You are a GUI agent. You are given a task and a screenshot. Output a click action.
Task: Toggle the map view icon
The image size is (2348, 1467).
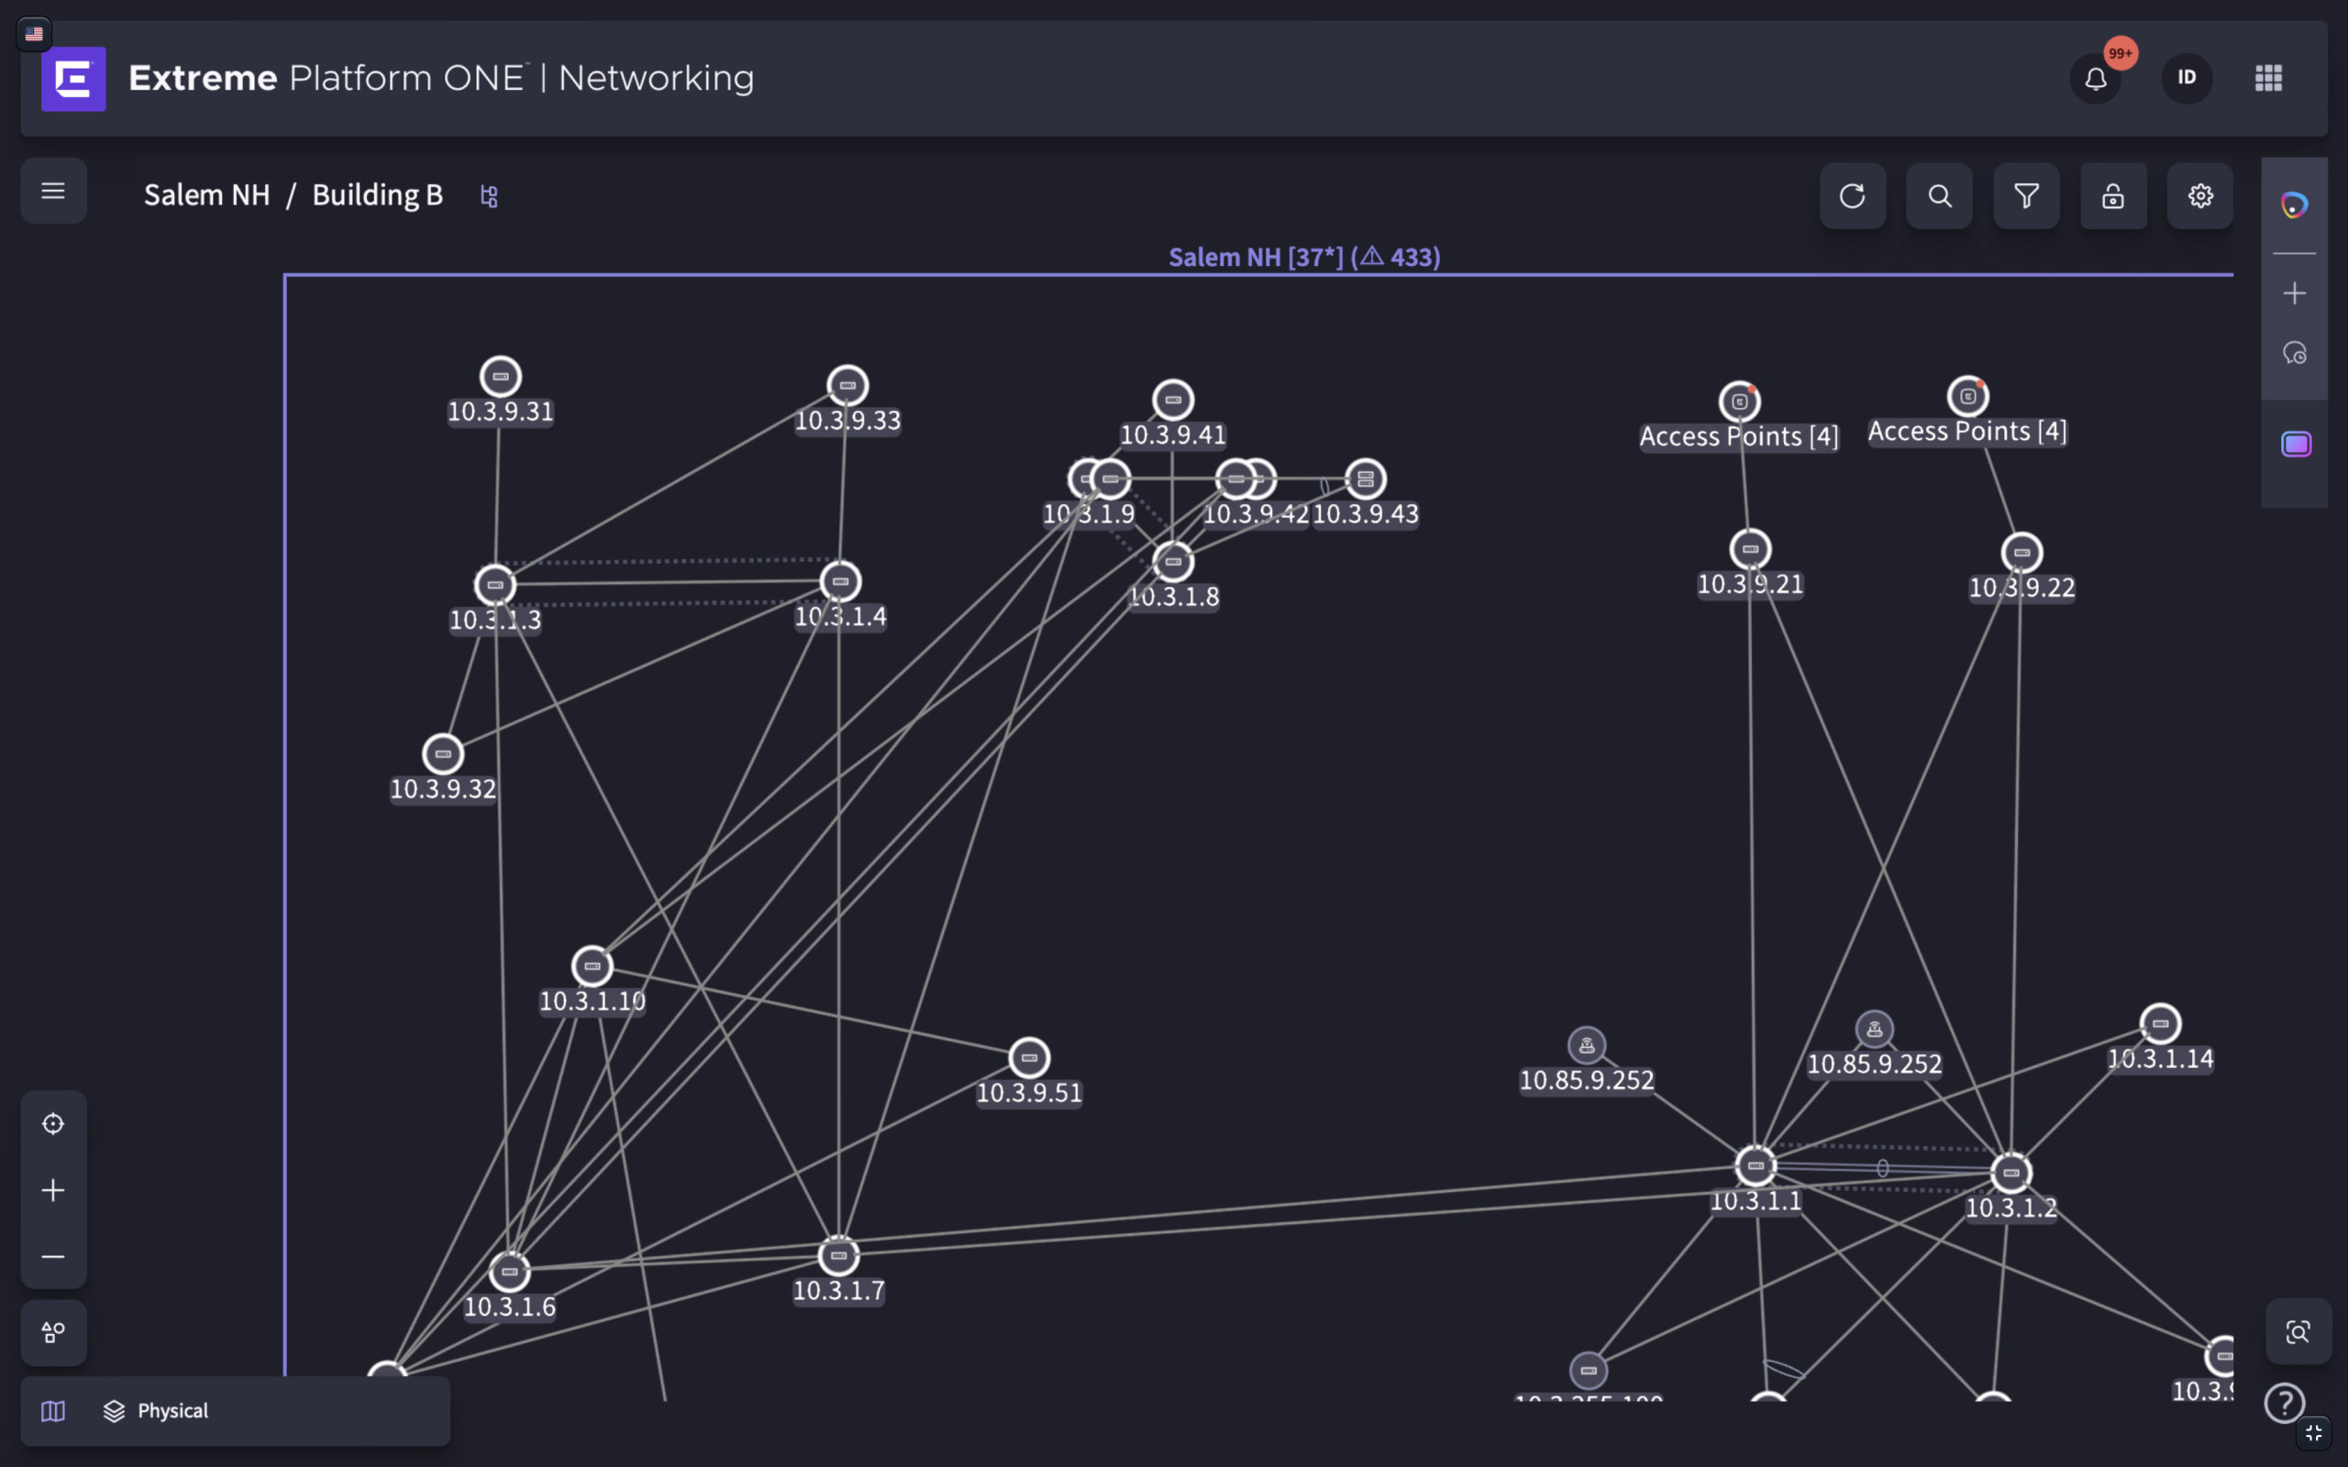click(x=53, y=1411)
